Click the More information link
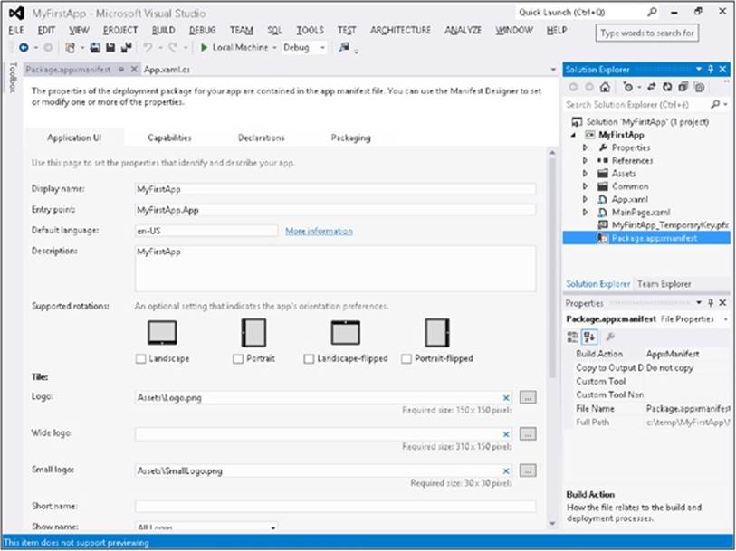 [x=319, y=231]
